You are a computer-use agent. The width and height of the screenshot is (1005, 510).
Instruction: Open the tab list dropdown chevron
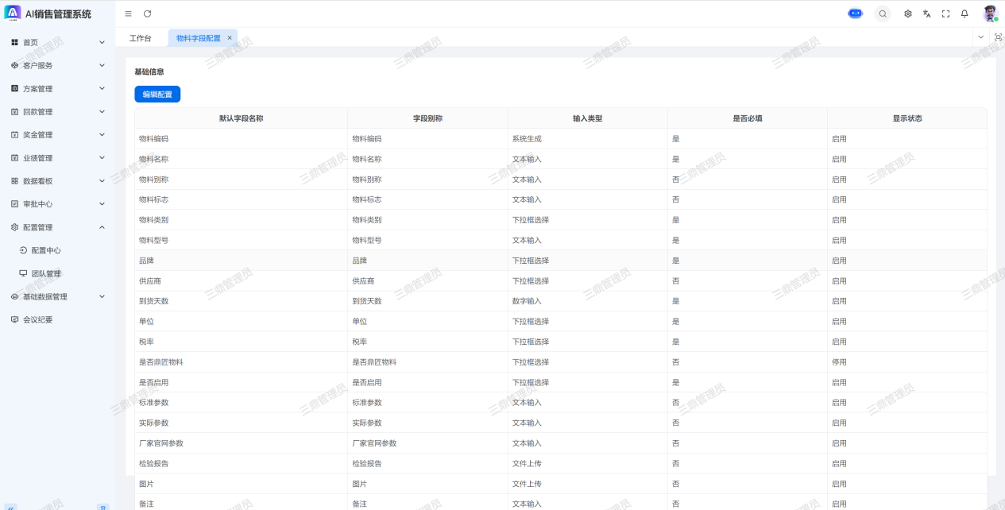tap(980, 37)
